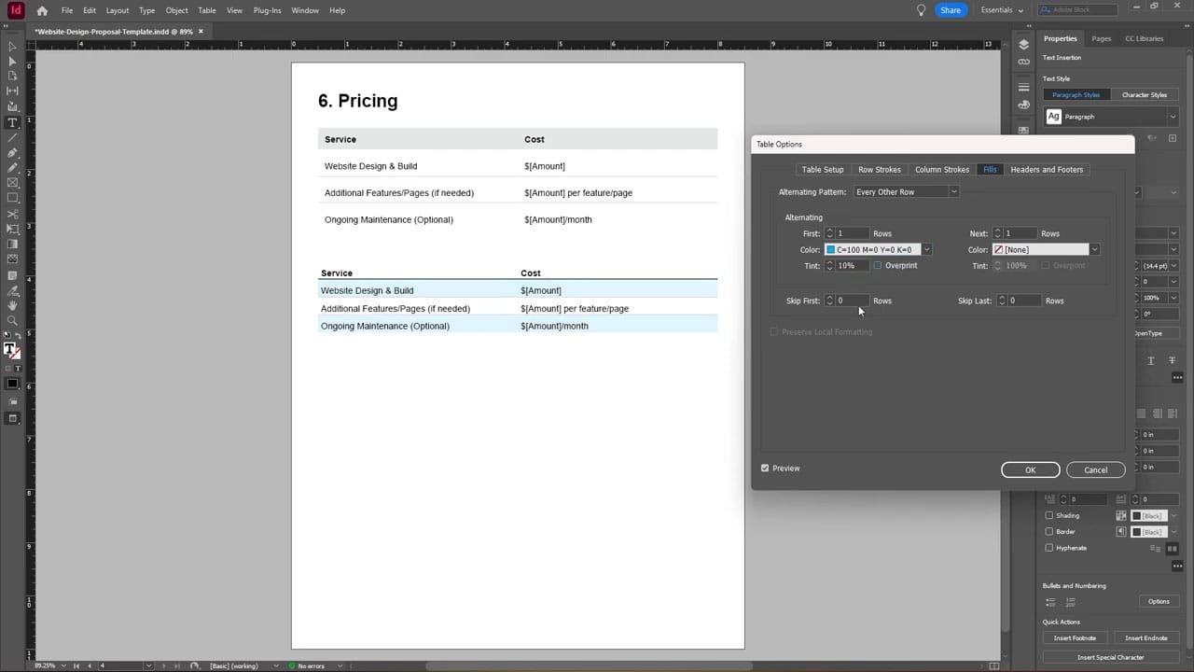
Task: Pick the Zoom tool
Action: coord(12,317)
